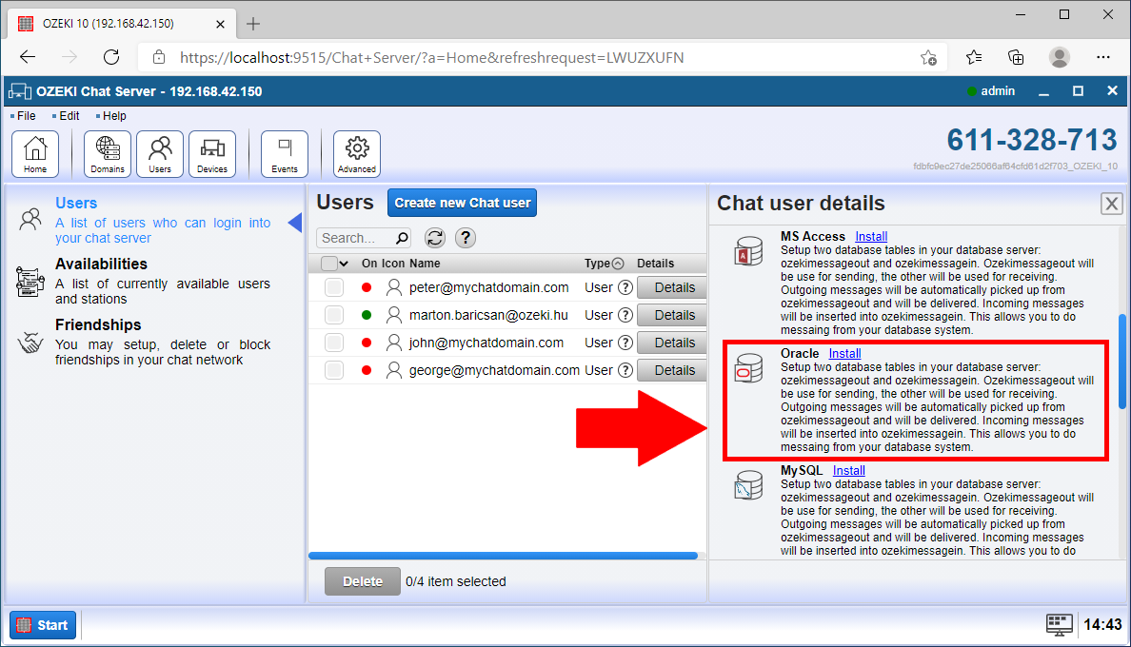Click the Install link next to Oracle
This screenshot has height=647, width=1131.
click(844, 353)
